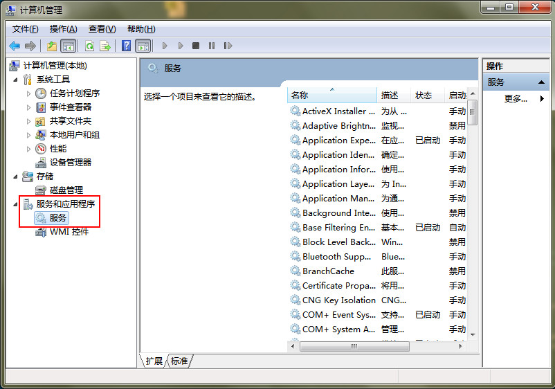
Task: Select the Adaptive Brightn... service
Action: pyautogui.click(x=377, y=126)
